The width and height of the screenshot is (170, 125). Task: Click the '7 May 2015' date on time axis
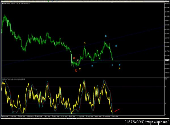tap(47, 117)
